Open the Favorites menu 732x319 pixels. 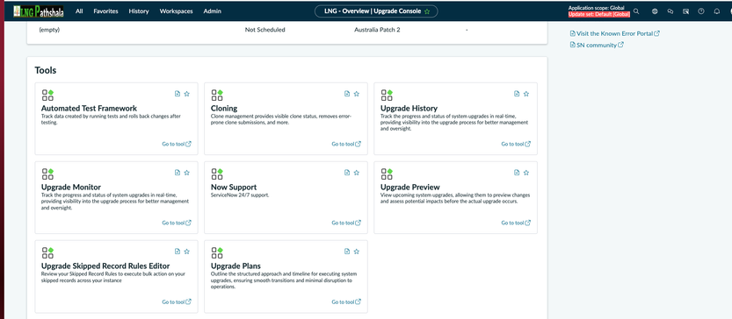pos(105,11)
